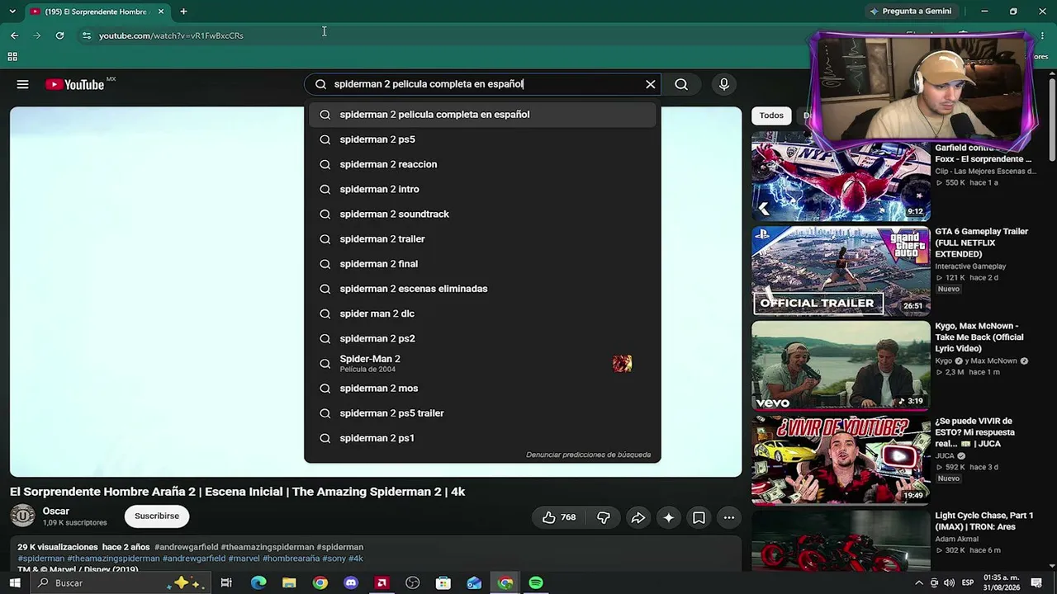Launch Microsoft Edge from taskbar
Viewport: 1057px width, 594px height.
(x=258, y=583)
